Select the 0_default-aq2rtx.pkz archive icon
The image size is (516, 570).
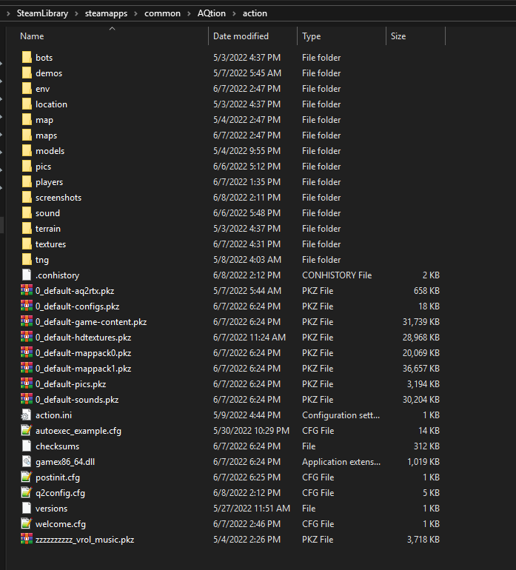point(27,290)
